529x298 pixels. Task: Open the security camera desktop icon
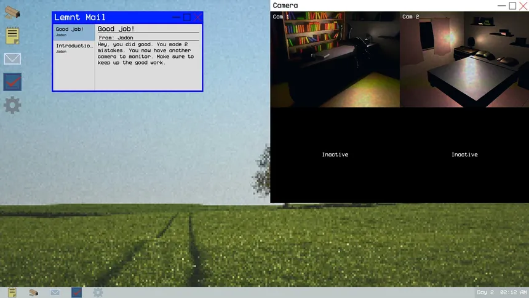point(12,13)
